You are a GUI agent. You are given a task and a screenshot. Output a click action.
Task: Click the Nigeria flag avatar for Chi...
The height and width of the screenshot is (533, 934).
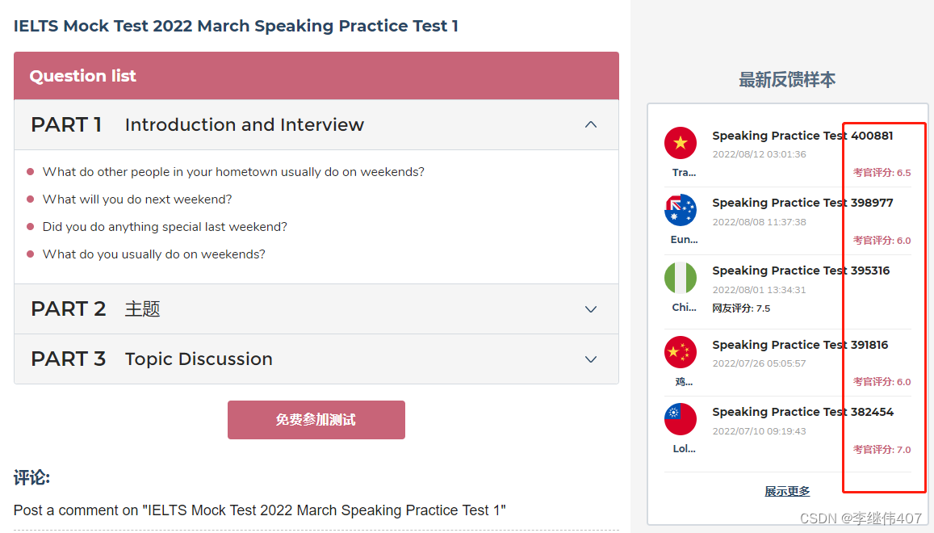pyautogui.click(x=681, y=278)
